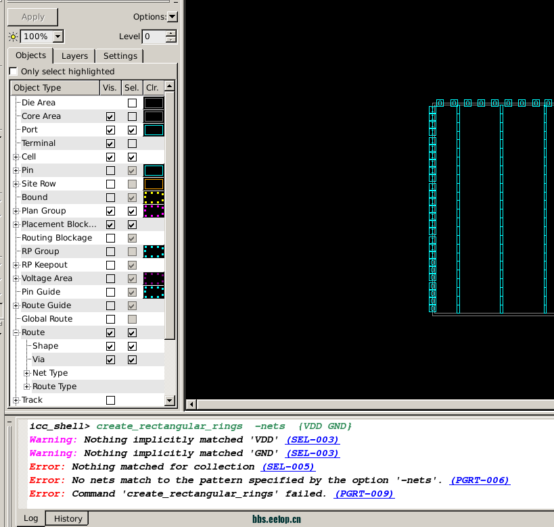This screenshot has height=527, width=554.
Task: Expand the RP Keepout node
Action: 16,265
